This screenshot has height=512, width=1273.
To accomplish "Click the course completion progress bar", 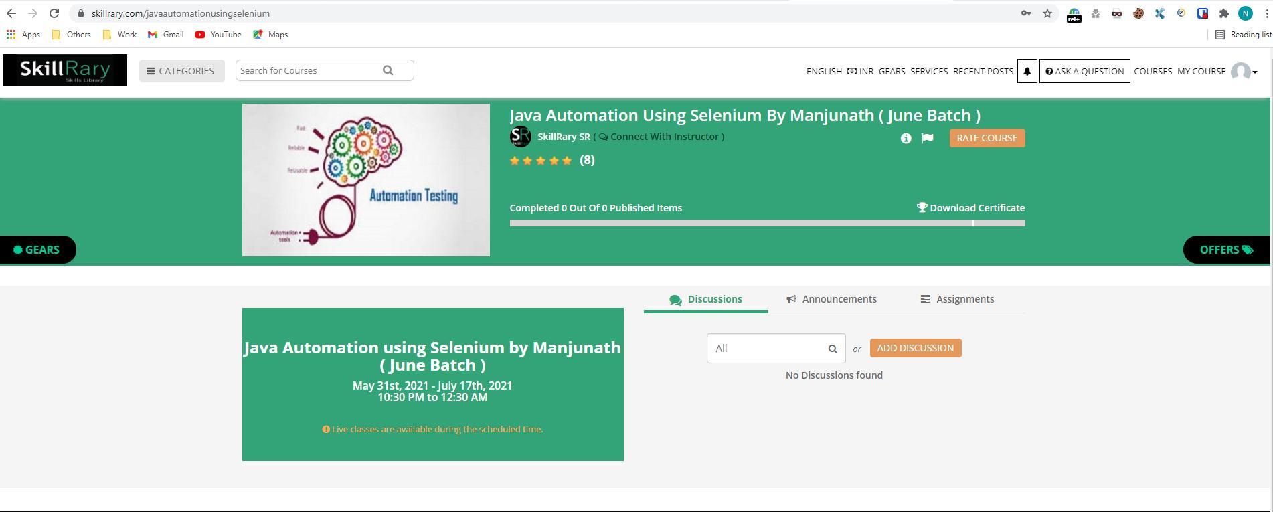I will click(x=768, y=223).
